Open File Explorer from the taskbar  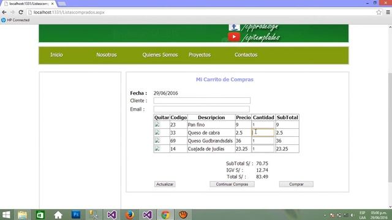(x=22, y=215)
